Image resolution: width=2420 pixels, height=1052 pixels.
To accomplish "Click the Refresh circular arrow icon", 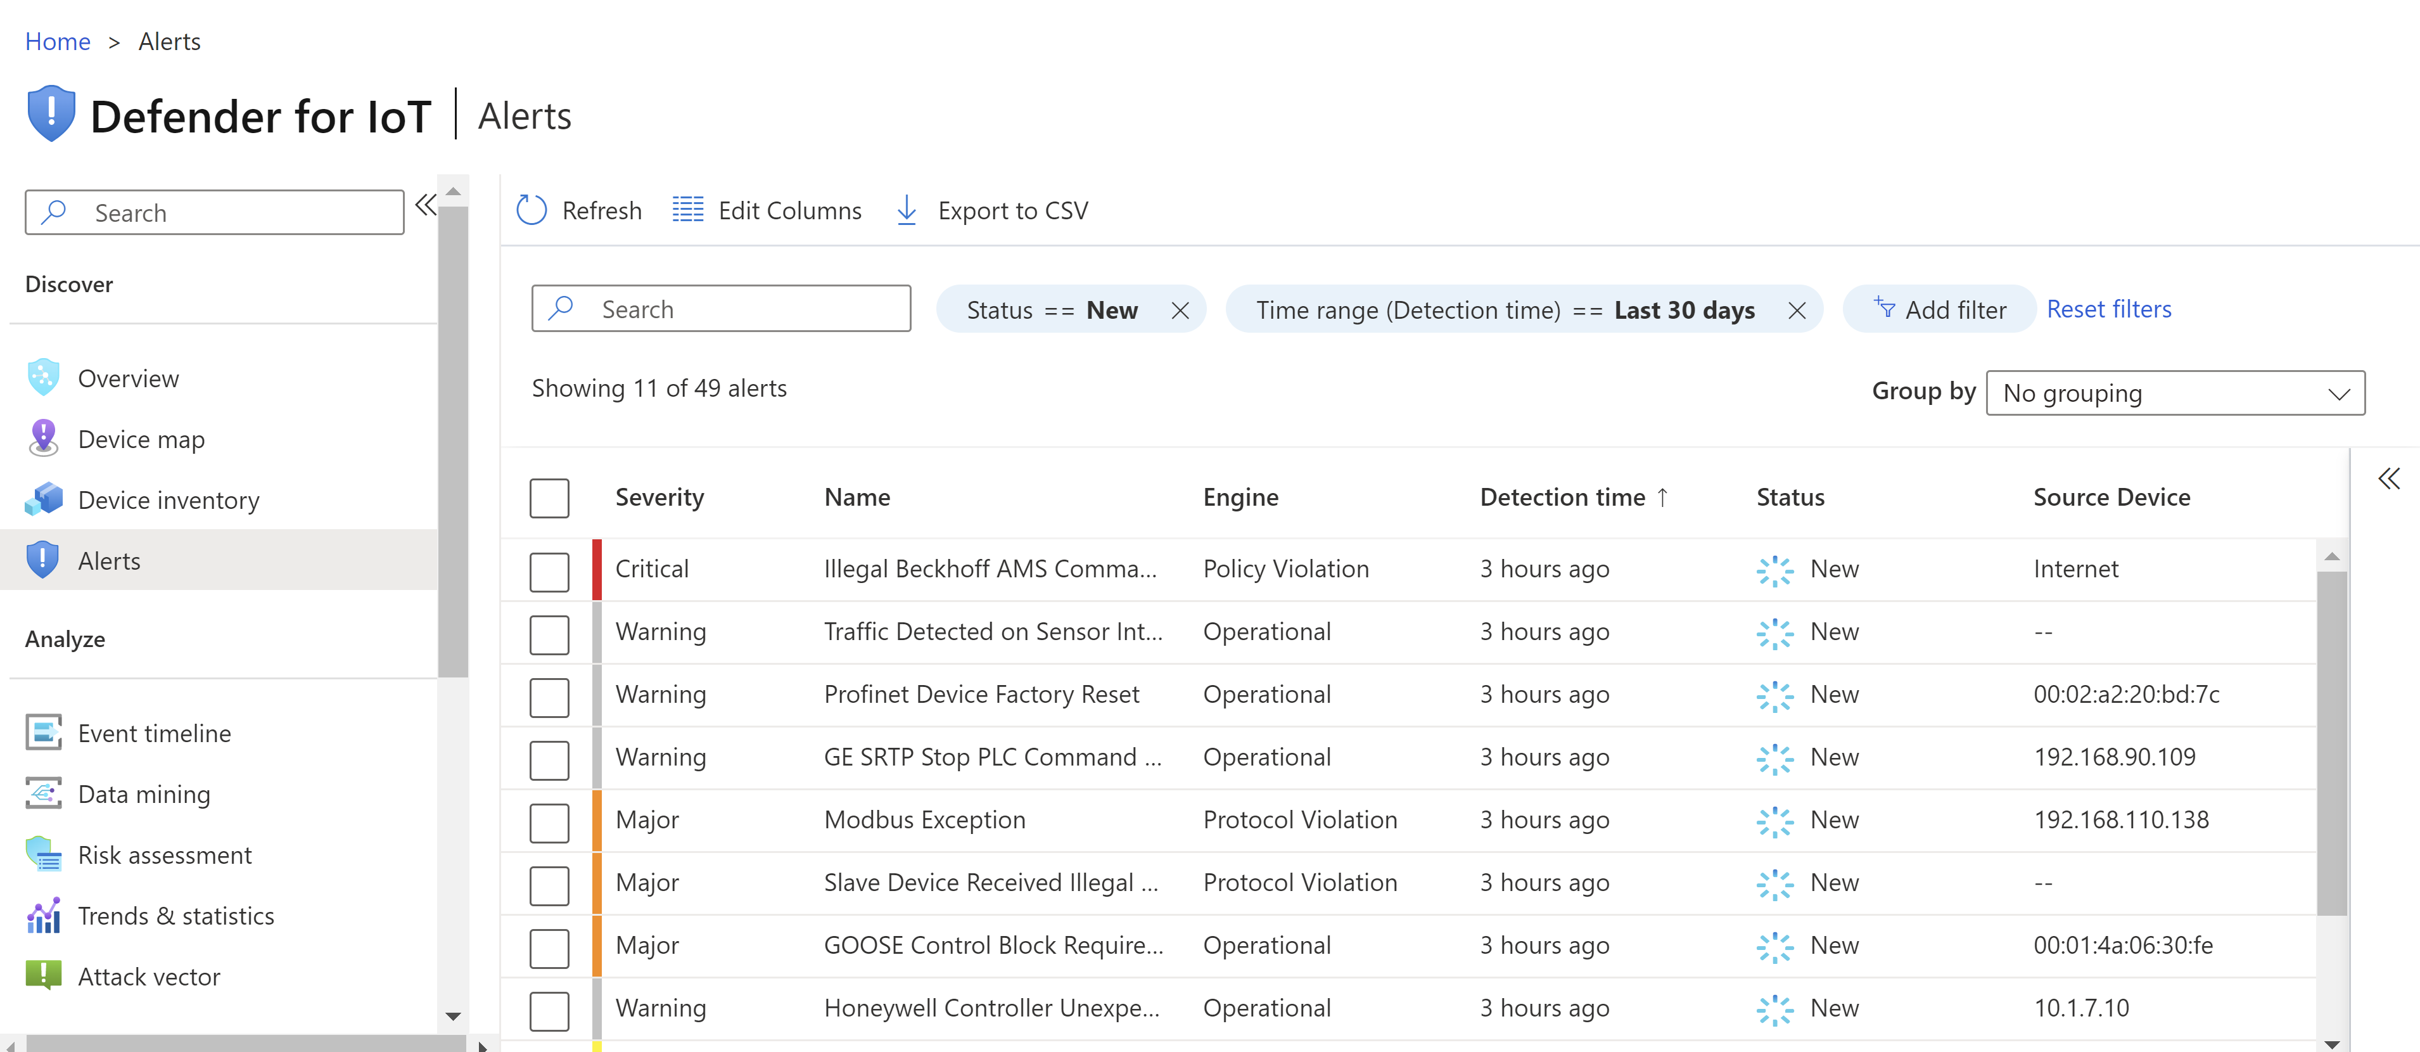I will [x=532, y=210].
